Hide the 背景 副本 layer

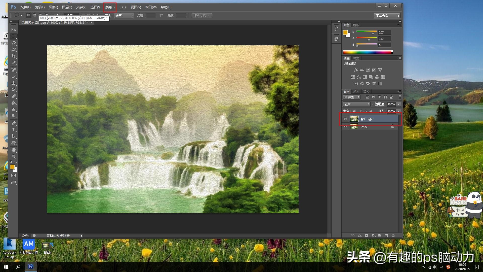coord(345,119)
